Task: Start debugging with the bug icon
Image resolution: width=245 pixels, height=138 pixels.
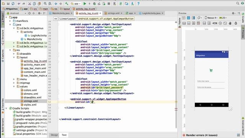Action: point(95,3)
